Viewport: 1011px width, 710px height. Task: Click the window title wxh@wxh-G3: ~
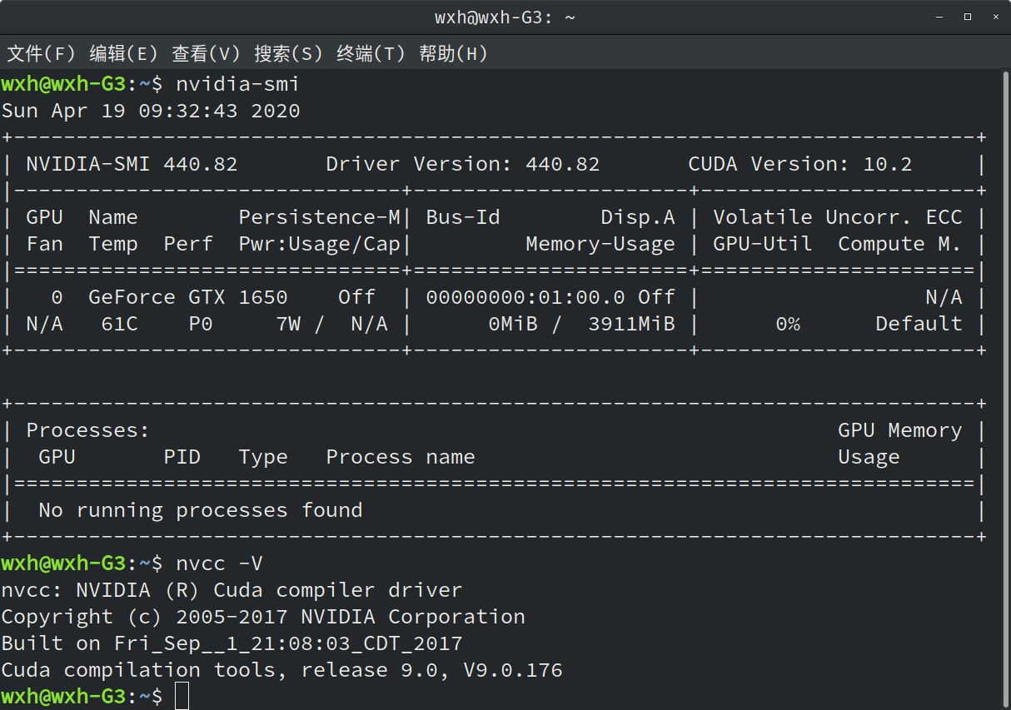[x=503, y=16]
